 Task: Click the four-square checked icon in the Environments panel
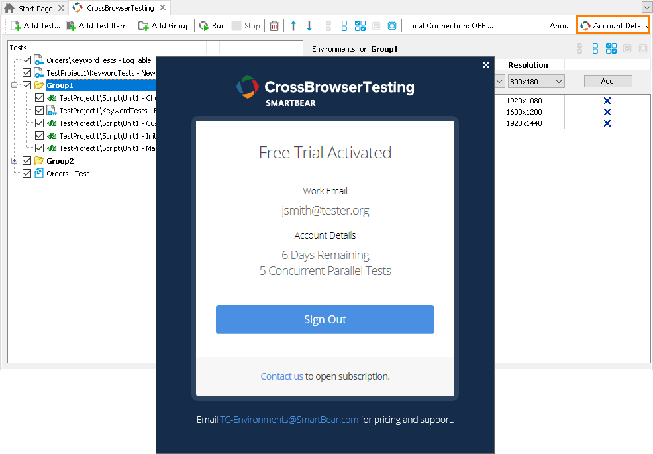click(x=611, y=49)
